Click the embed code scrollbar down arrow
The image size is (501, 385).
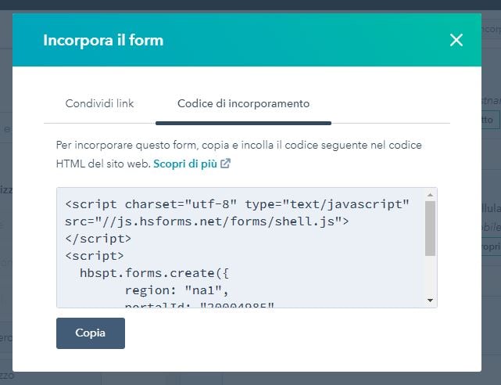[x=430, y=300]
